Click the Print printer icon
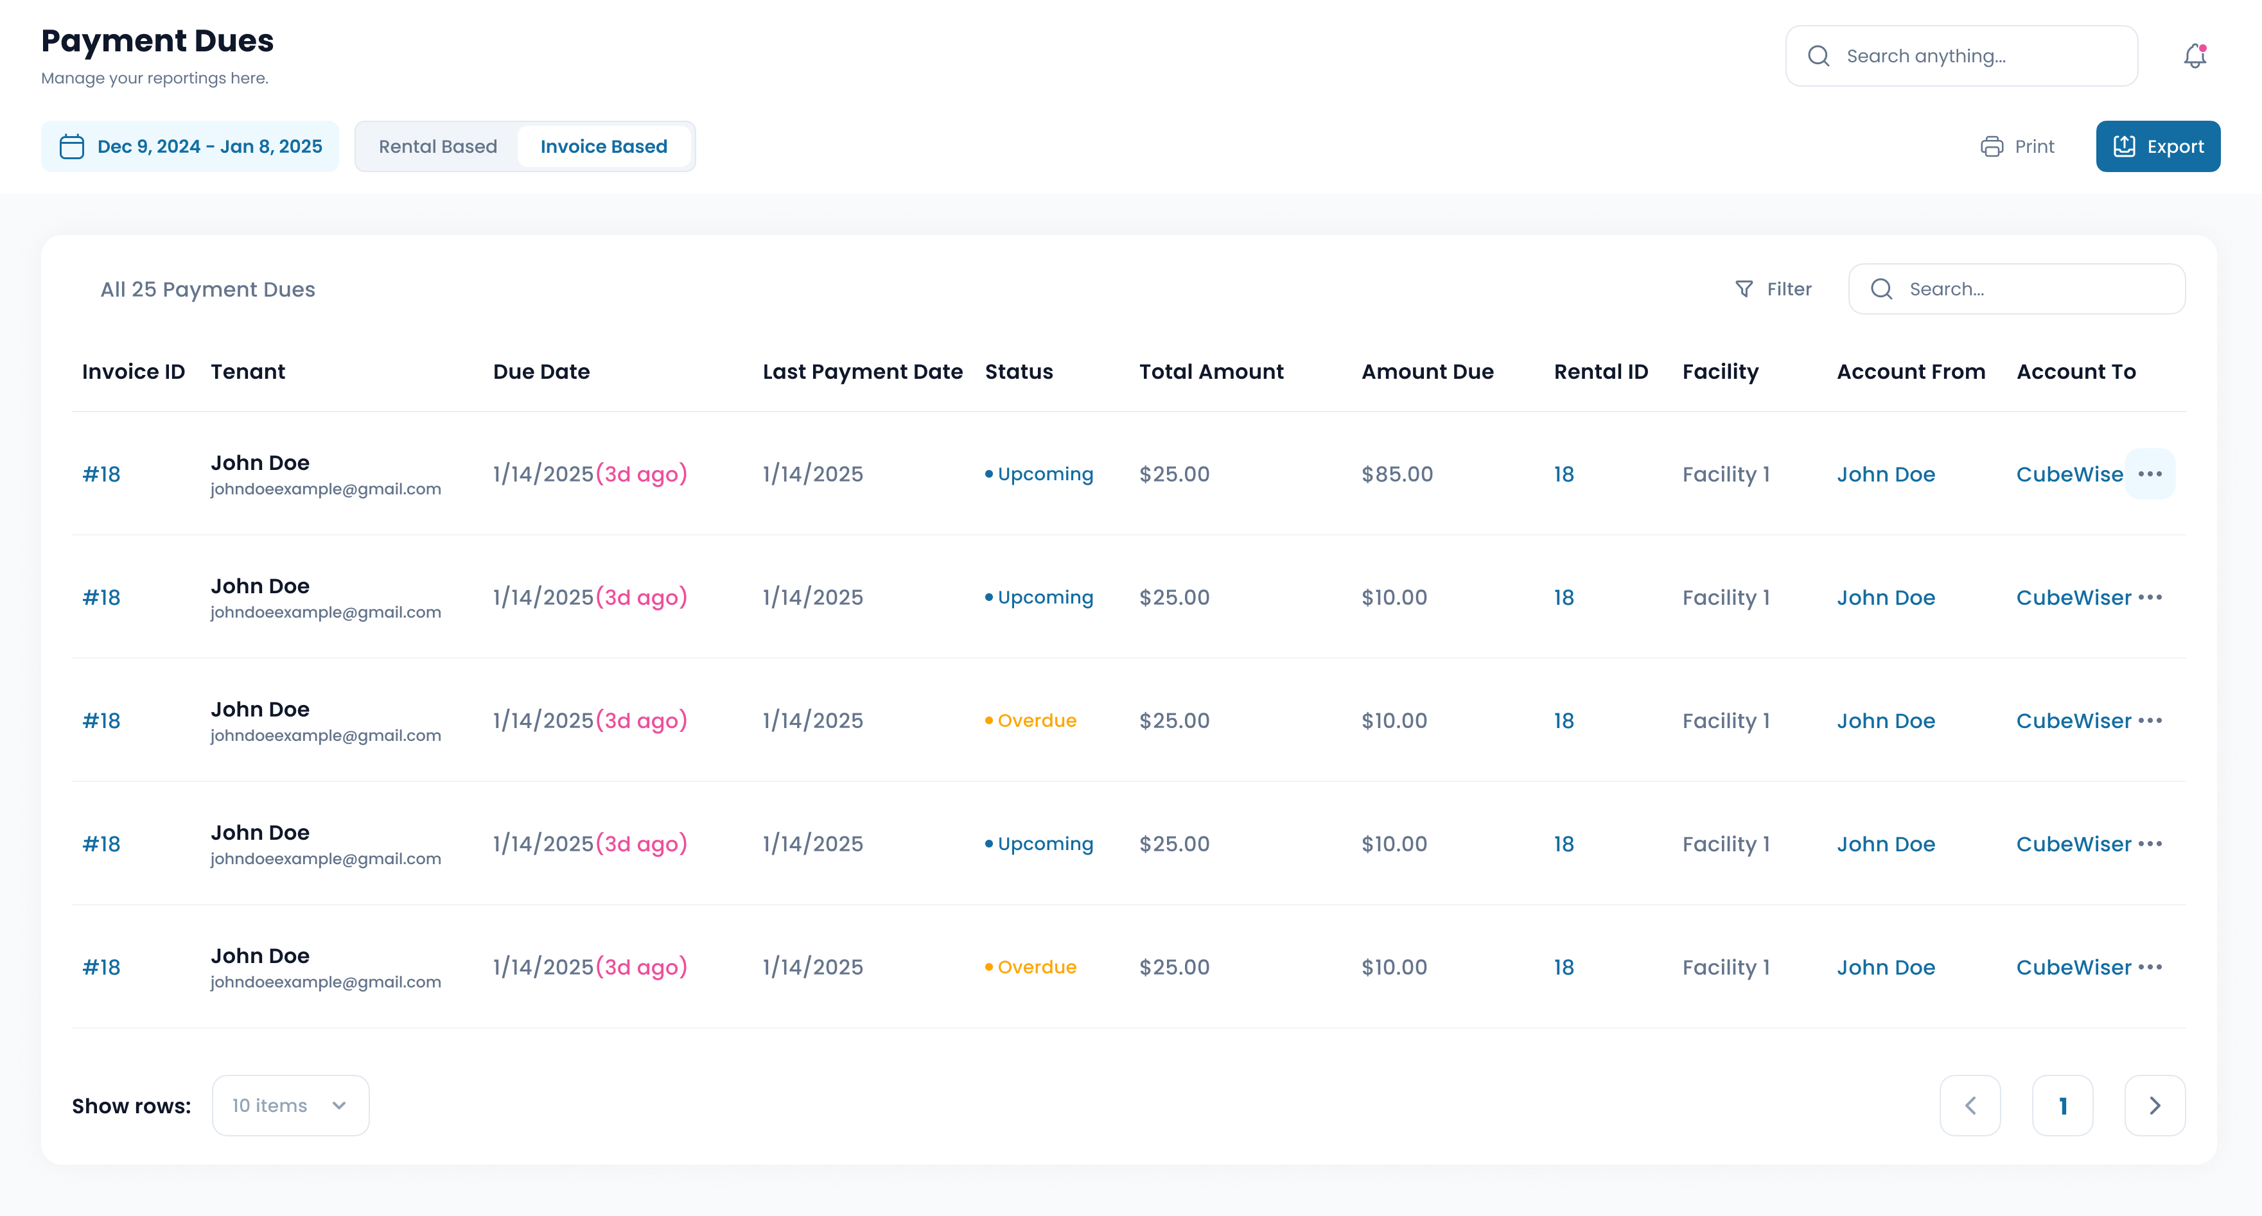Screen dimensions: 2262x1216 1992,146
